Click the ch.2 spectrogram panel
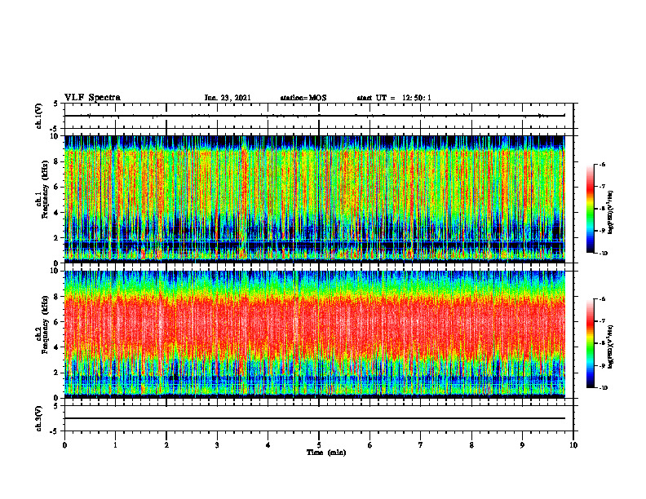The image size is (646, 499). click(x=315, y=334)
